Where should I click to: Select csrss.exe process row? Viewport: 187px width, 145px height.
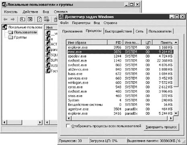tap(120, 87)
